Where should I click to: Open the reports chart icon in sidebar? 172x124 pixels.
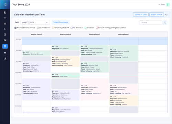5,58
